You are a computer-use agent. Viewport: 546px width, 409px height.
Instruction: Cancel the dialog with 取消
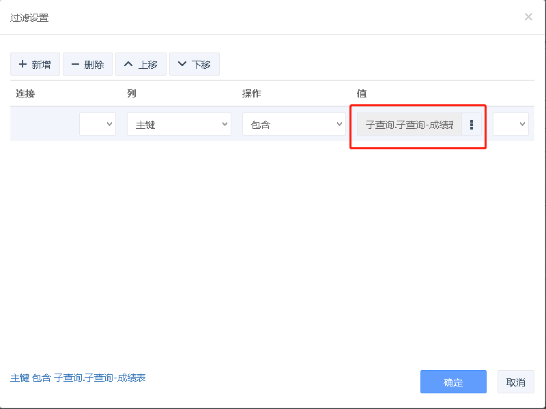coord(515,382)
